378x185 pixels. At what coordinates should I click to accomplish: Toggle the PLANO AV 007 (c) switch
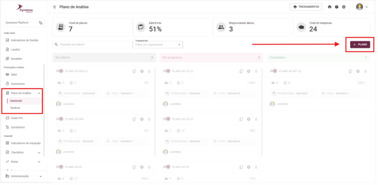(x=273, y=71)
